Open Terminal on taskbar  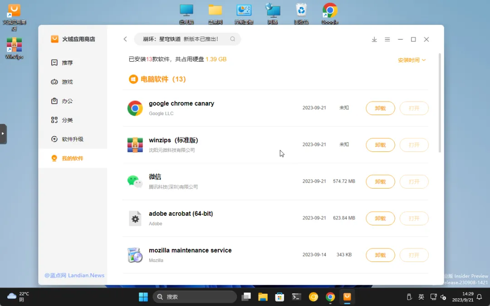point(297,296)
